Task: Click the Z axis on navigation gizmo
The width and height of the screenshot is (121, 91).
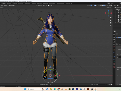Action: [108, 10]
